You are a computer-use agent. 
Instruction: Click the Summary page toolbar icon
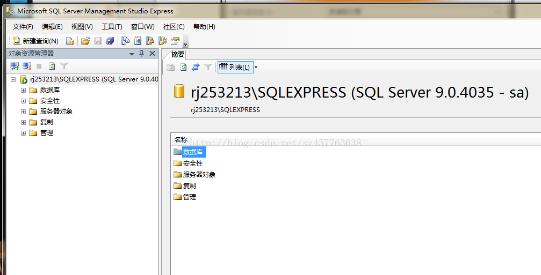click(x=138, y=41)
